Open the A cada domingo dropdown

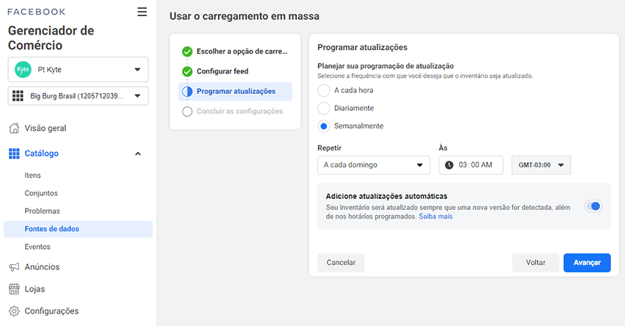[x=374, y=165]
